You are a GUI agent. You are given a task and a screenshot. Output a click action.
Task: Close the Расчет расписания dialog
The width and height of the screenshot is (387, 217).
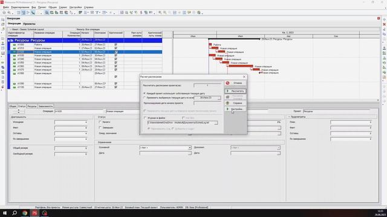coord(244,77)
